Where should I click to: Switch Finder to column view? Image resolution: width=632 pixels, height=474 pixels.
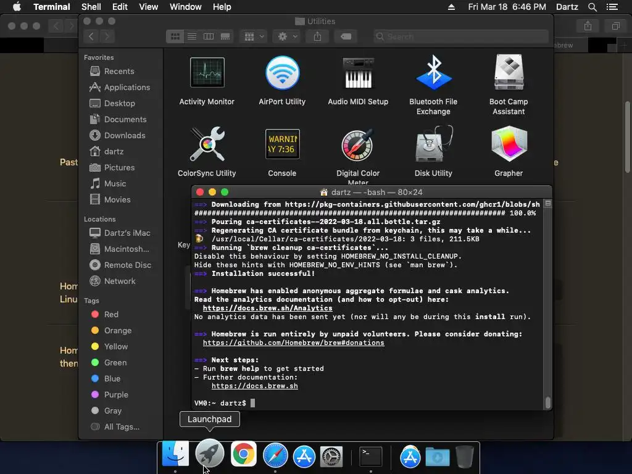pos(209,36)
